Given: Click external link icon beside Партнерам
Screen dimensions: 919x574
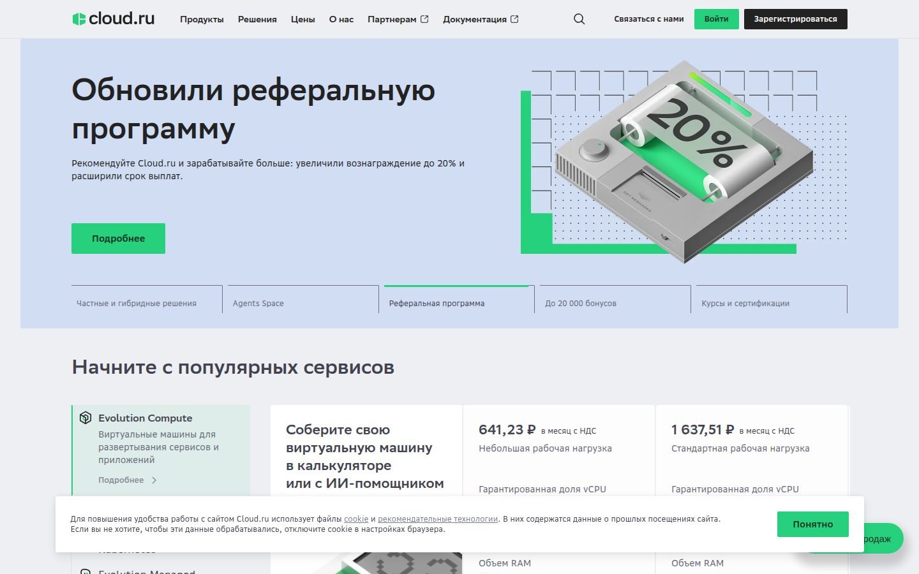Looking at the screenshot, I should [425, 19].
